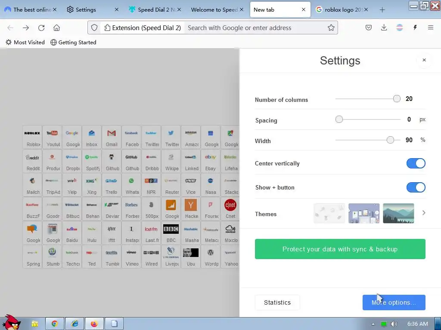The height and width of the screenshot is (330, 441).
Task: Switch to the roblox logo tab
Action: pyautogui.click(x=342, y=9)
